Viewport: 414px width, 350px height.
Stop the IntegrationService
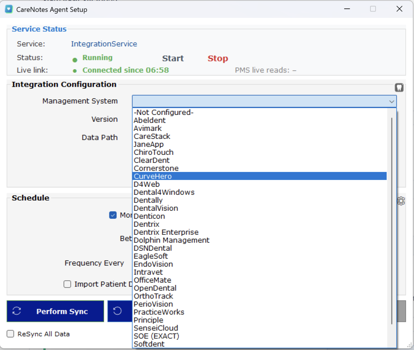pos(218,59)
